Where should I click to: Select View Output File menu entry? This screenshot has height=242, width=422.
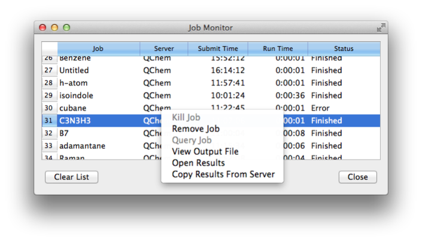click(205, 152)
